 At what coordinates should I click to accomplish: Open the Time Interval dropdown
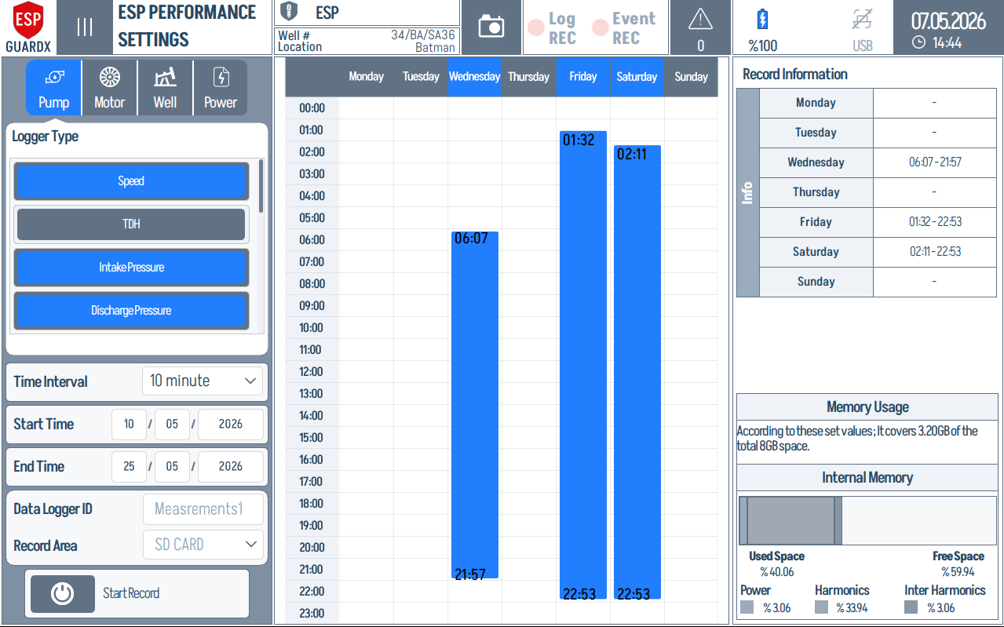[203, 381]
